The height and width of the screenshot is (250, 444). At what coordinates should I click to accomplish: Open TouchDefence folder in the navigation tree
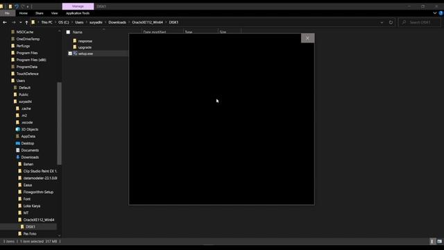(x=28, y=74)
